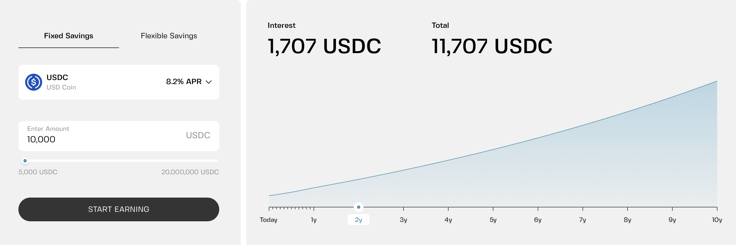Click the highlighted 2y label
The height and width of the screenshot is (245, 736).
(x=358, y=220)
